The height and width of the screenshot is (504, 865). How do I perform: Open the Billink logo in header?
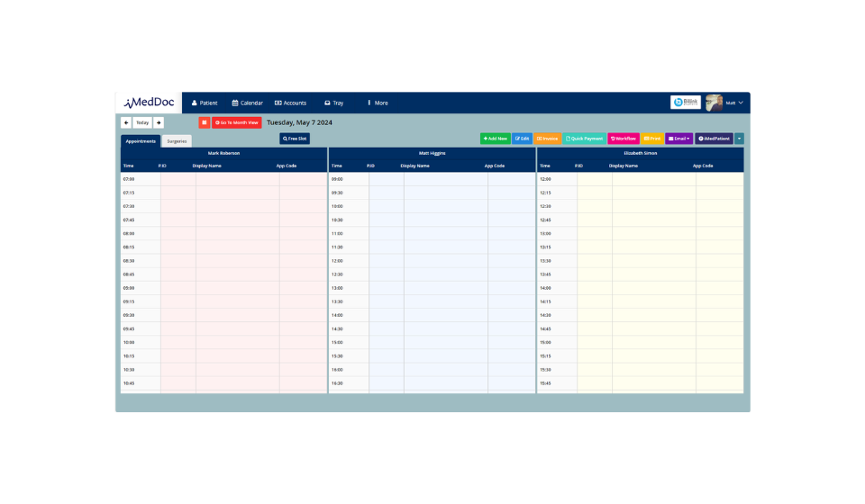tap(686, 103)
